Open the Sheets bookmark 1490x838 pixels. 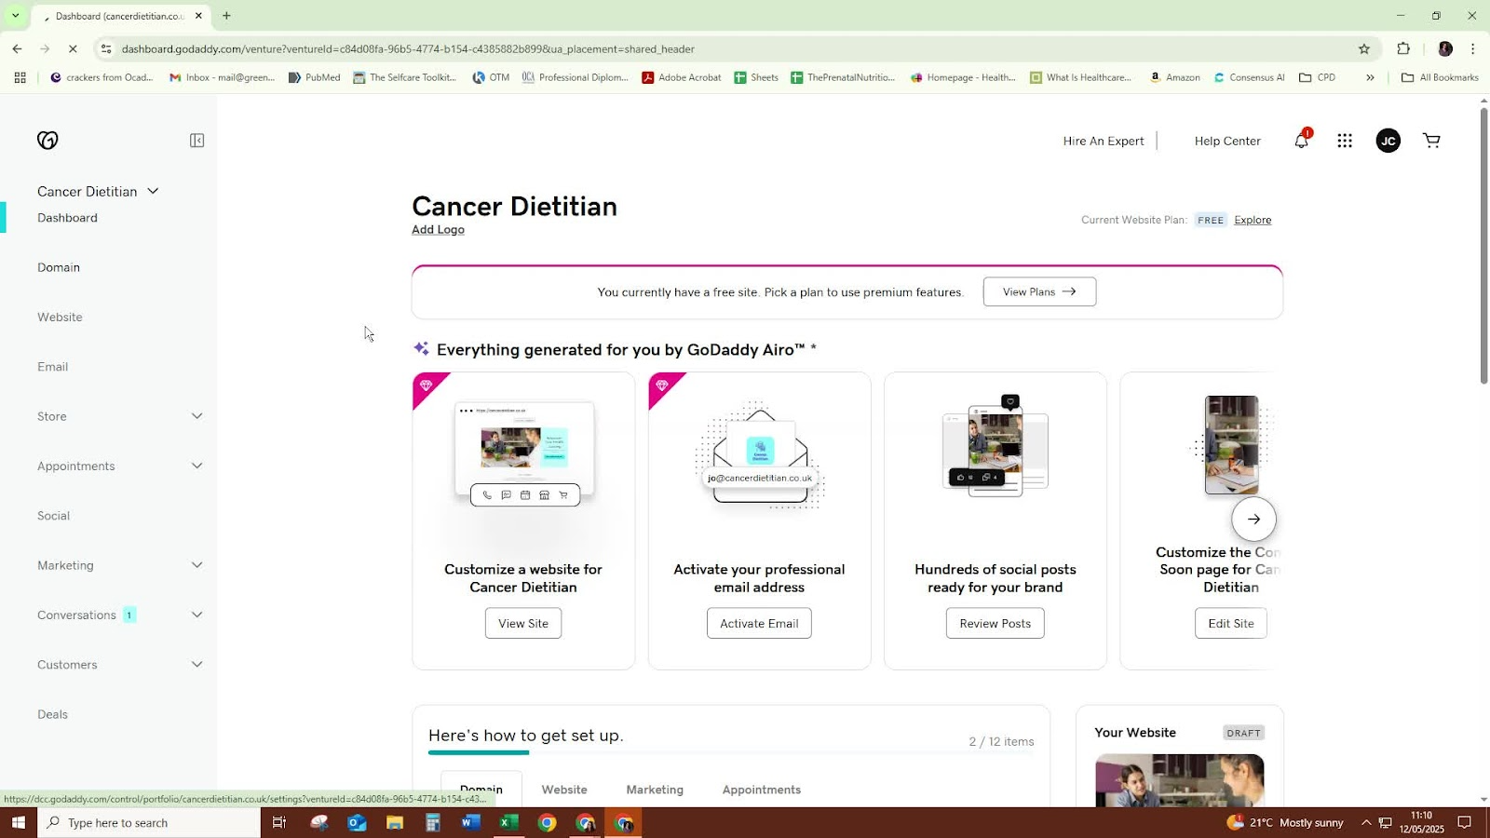tap(756, 77)
